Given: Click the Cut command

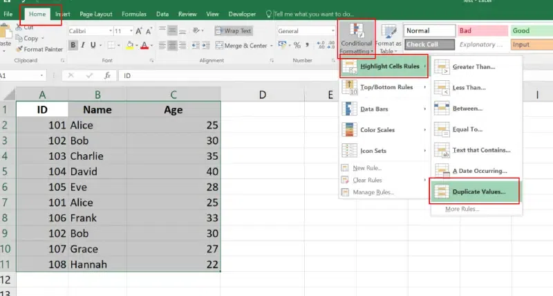Looking at the screenshot, I should click(x=24, y=27).
